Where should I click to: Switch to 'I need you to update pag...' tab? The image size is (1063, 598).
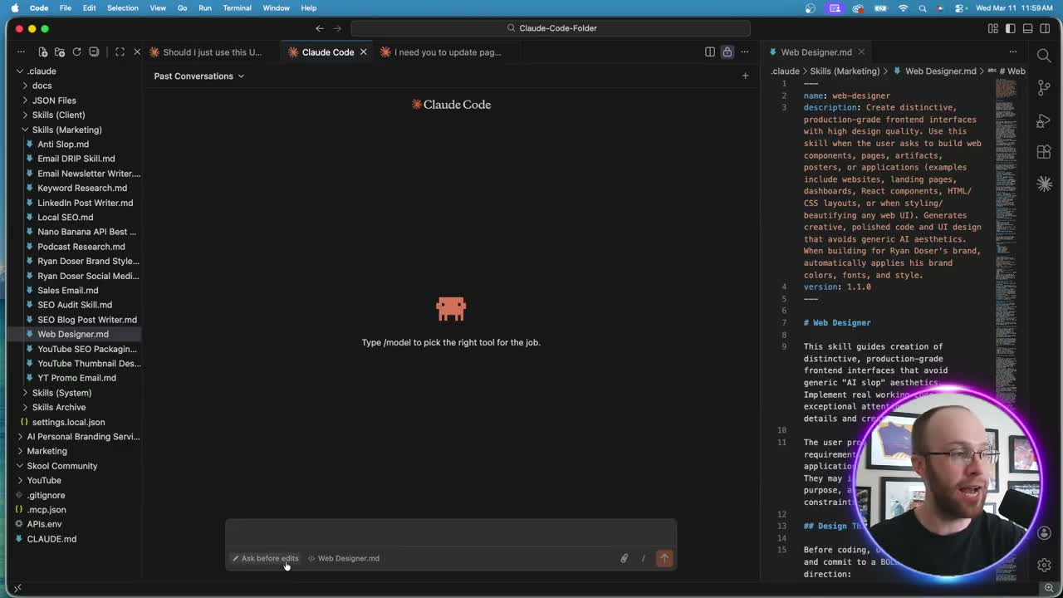point(447,51)
